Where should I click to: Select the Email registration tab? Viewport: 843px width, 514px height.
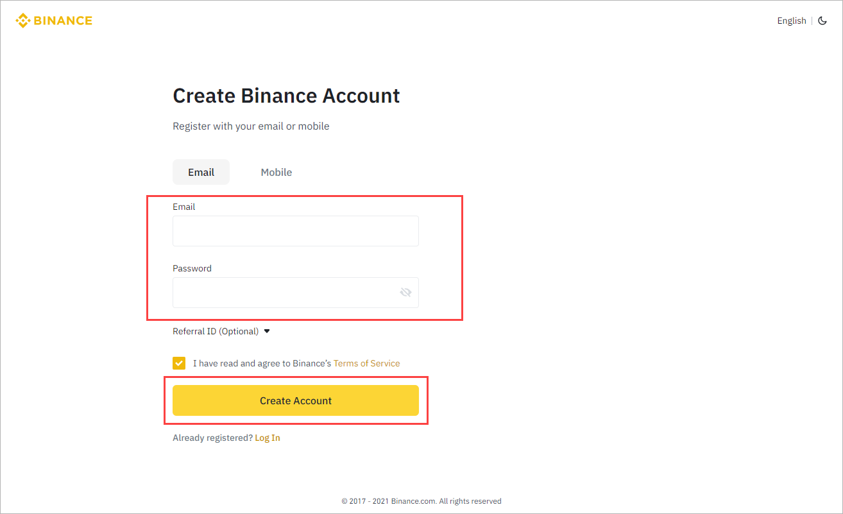[201, 172]
